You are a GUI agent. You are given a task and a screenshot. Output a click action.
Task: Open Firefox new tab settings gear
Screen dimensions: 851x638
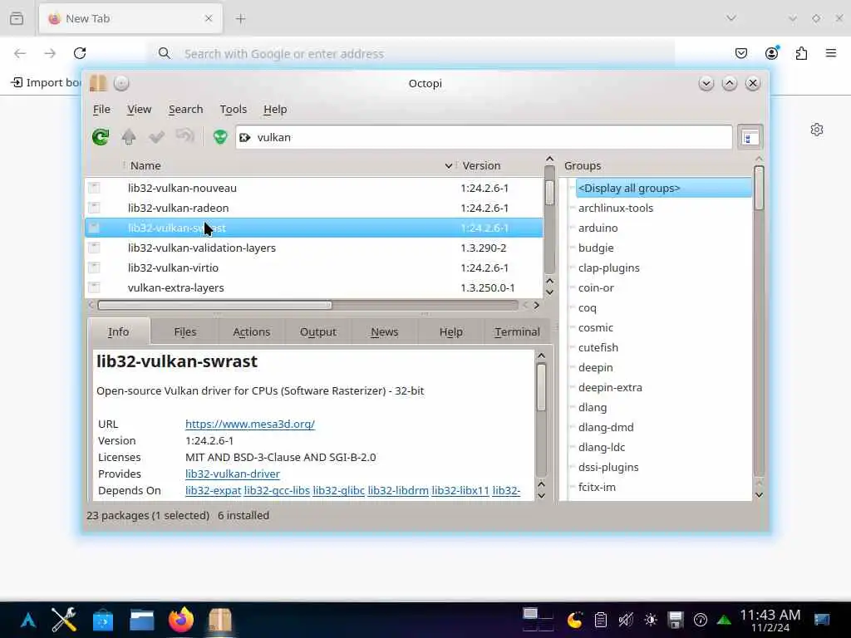[x=817, y=130]
